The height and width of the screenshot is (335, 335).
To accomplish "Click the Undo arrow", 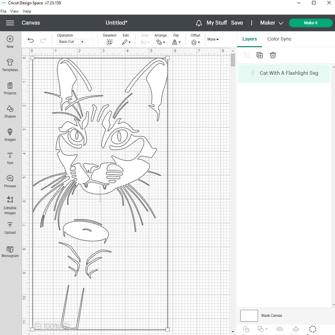I will point(30,40).
